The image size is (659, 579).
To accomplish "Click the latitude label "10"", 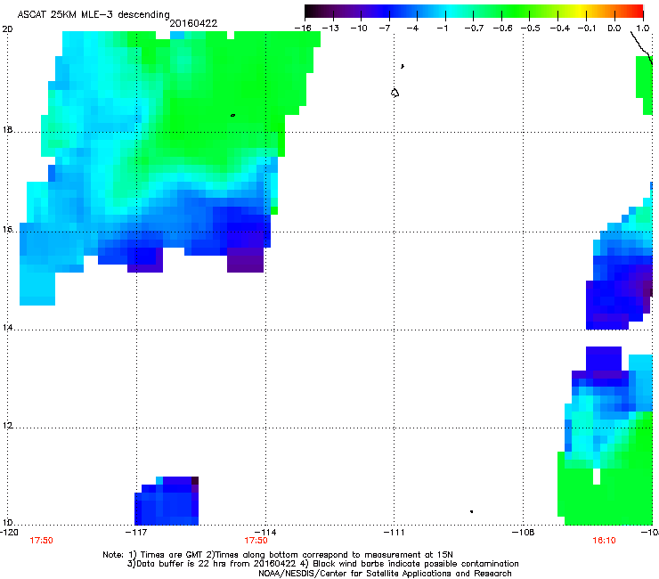I will tap(7, 523).
